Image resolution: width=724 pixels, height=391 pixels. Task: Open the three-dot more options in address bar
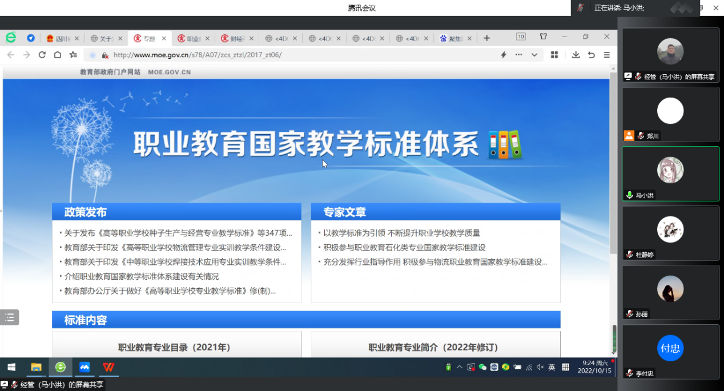(x=518, y=55)
